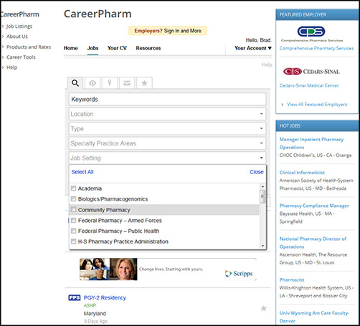Open Manager Inpatient Pharmacy Operations job
360x326 pixels.
pos(311,143)
